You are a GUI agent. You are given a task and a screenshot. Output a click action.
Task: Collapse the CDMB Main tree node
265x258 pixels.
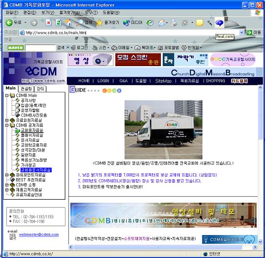click(x=7, y=95)
